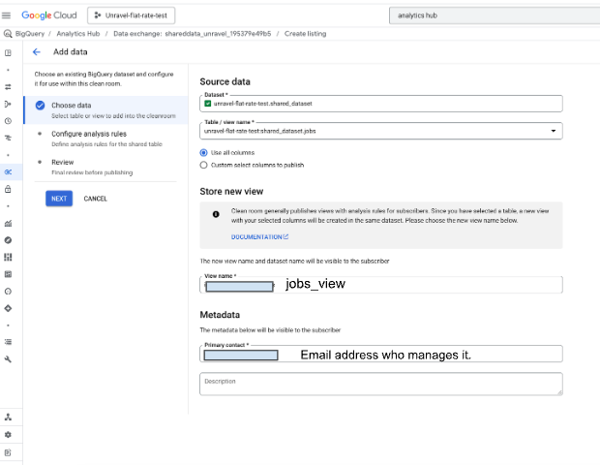Go to Configure analysis rules step

[x=89, y=134]
